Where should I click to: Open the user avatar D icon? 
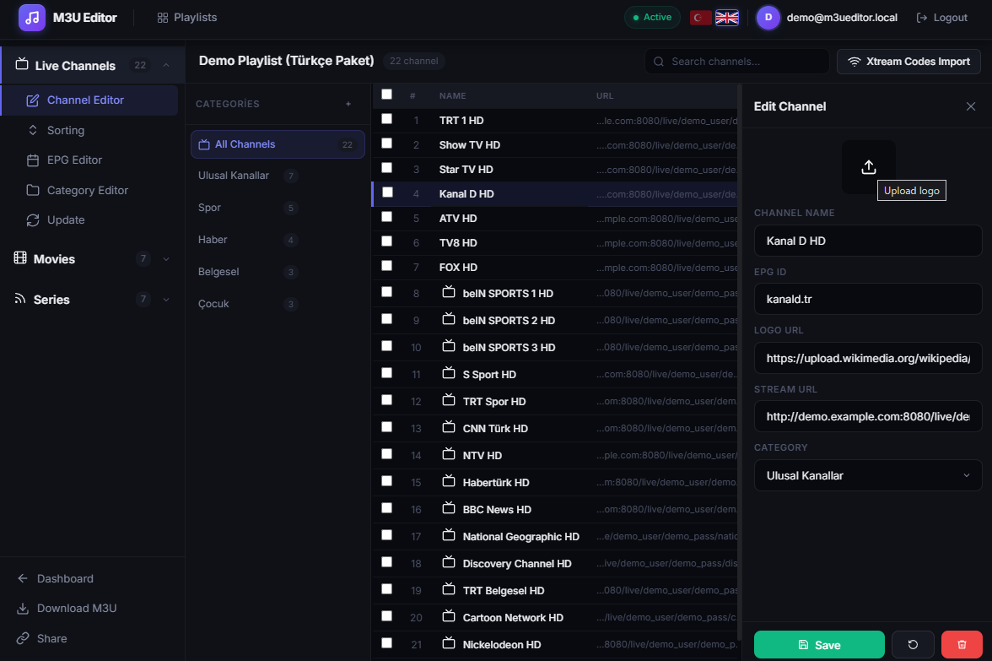tap(768, 18)
